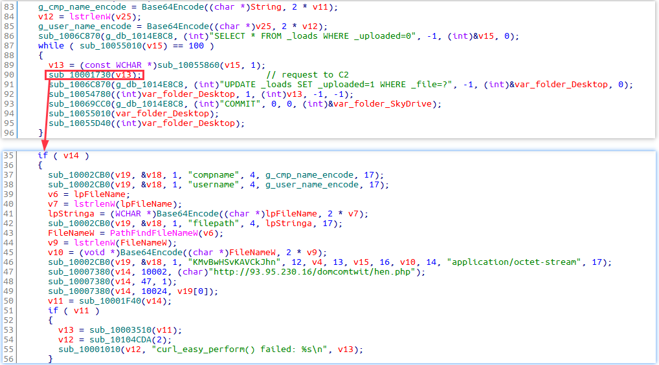This screenshot has width=659, height=365.
Task: Click function sub_10001F40 on line 50
Action: (x=111, y=301)
